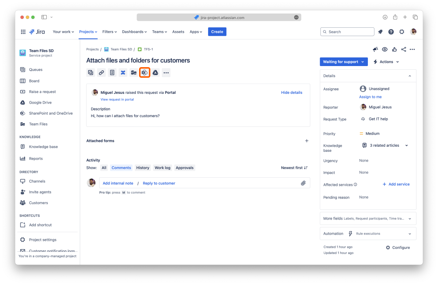Collapse the Details panel
Image resolution: width=438 pixels, height=285 pixels.
pyautogui.click(x=410, y=76)
